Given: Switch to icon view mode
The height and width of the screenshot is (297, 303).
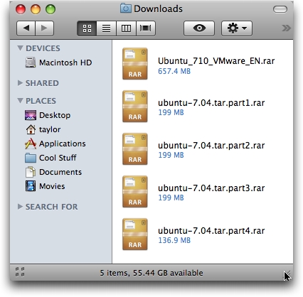Looking at the screenshot, I should click(87, 28).
